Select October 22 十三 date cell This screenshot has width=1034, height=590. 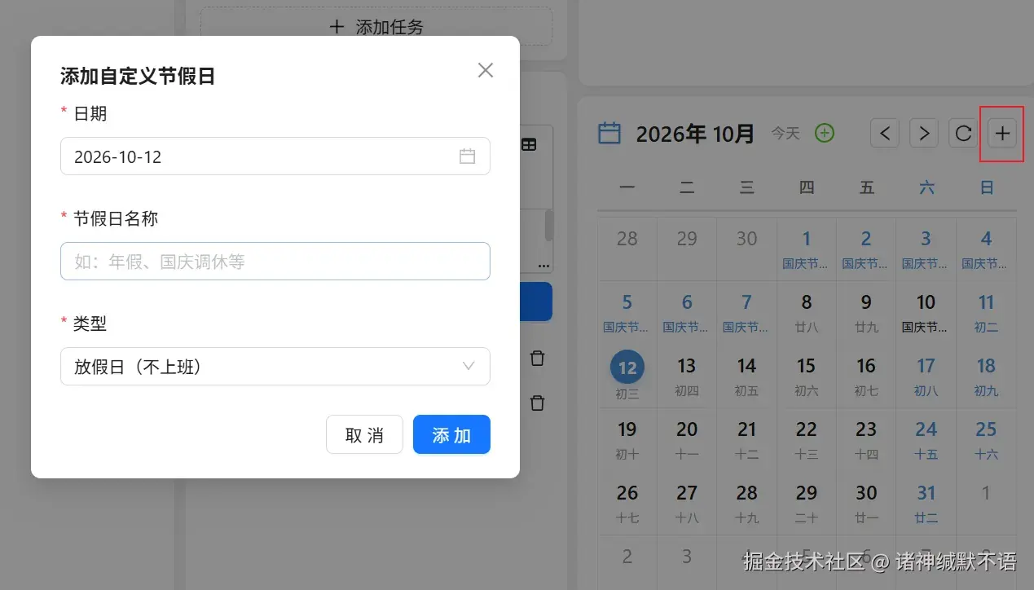click(807, 440)
